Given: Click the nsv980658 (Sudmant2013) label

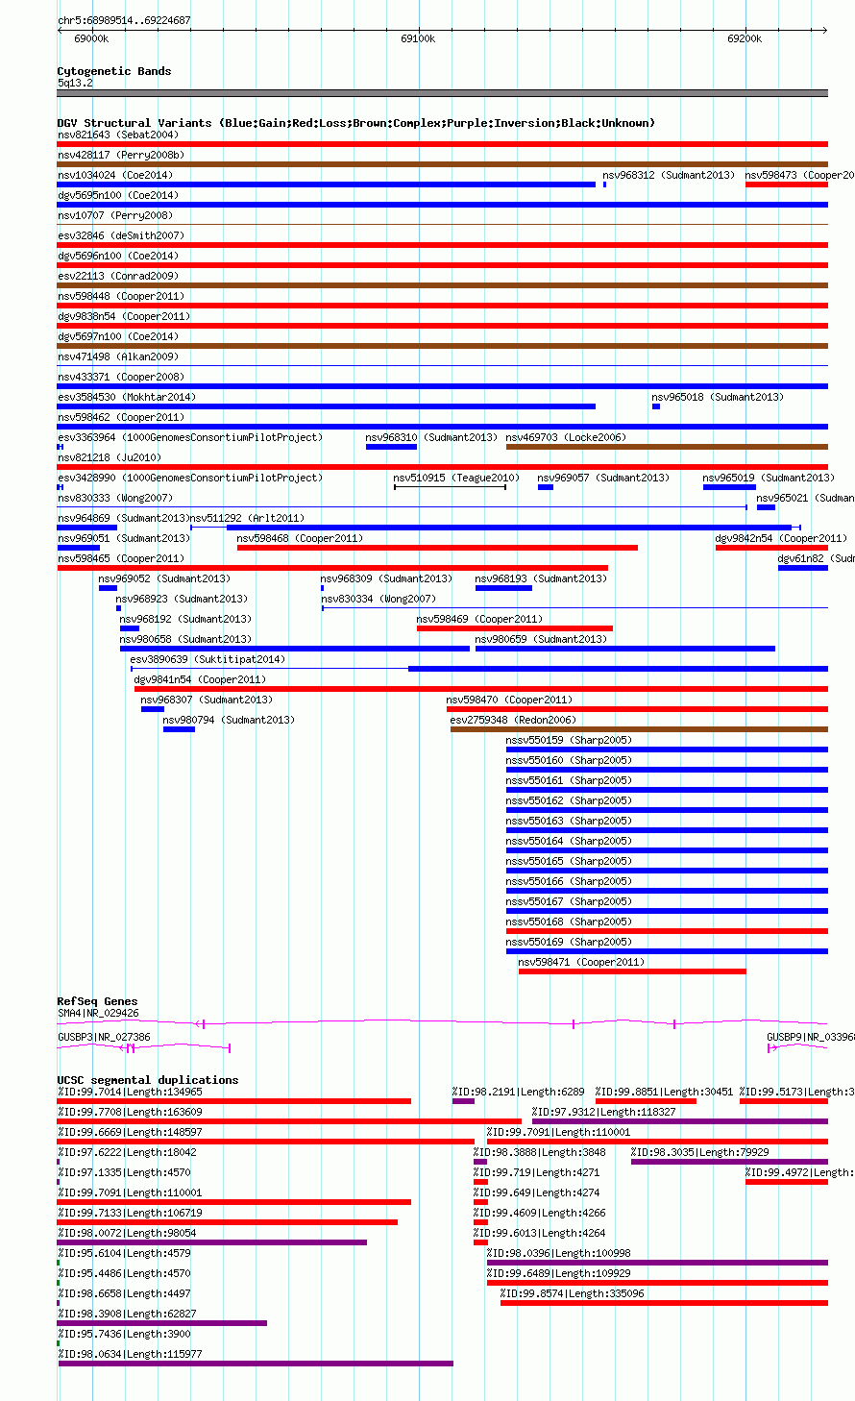Looking at the screenshot, I should click(x=185, y=639).
